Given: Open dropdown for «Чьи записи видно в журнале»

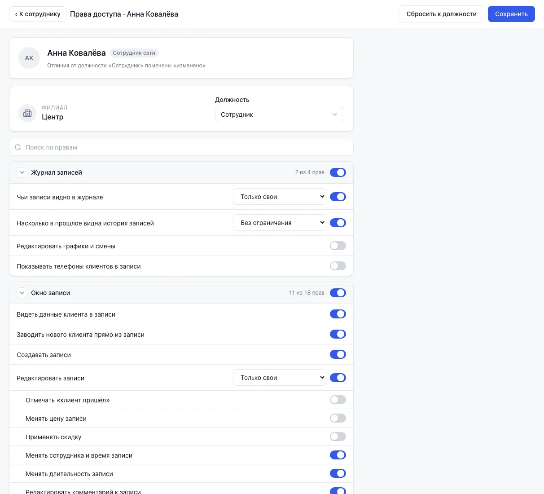Looking at the screenshot, I should tap(279, 197).
